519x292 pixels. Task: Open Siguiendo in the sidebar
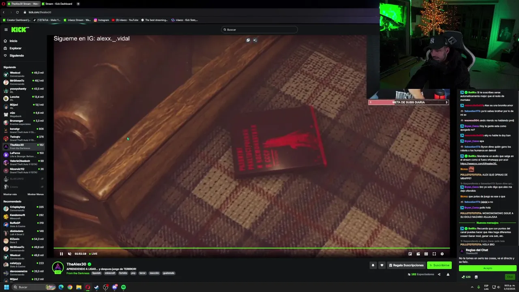(x=17, y=56)
